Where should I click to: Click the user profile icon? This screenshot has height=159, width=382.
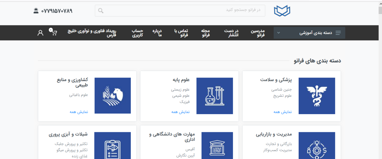(40, 33)
